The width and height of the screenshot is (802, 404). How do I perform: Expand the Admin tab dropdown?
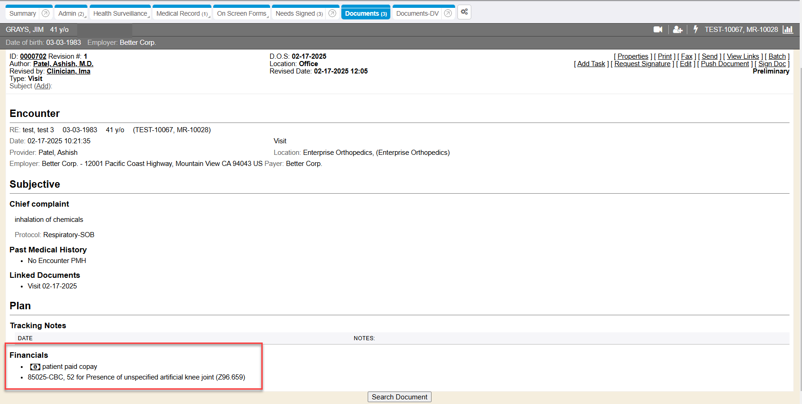click(x=85, y=17)
